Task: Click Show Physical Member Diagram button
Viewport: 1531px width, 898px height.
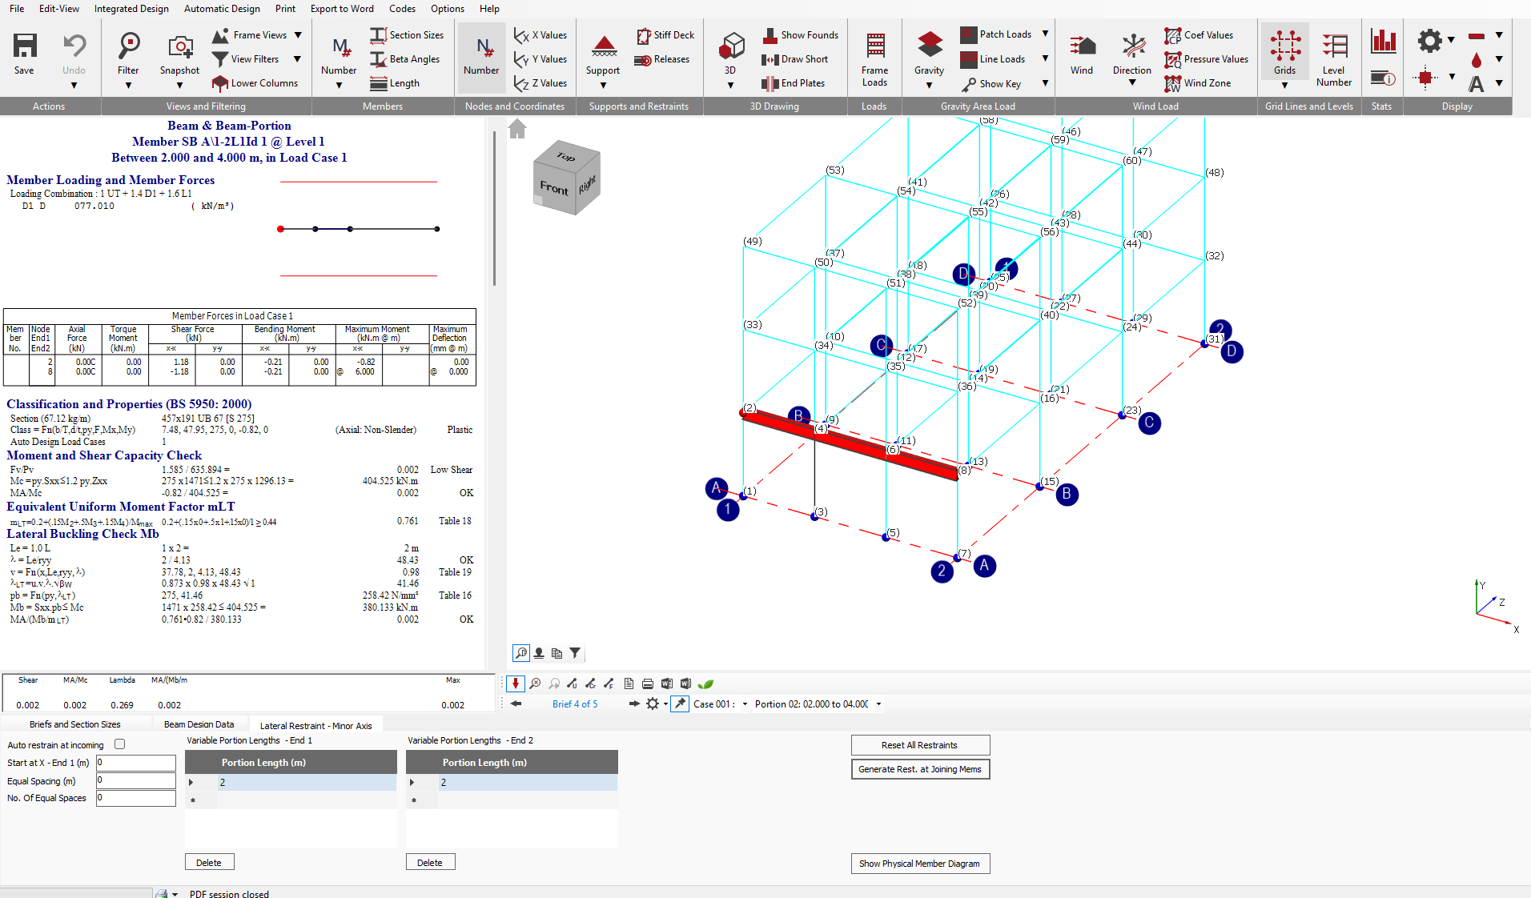Action: (x=919, y=864)
